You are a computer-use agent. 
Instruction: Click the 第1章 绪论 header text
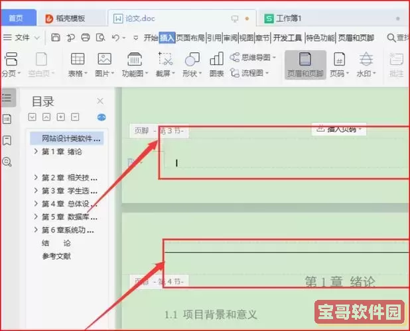tap(340, 282)
